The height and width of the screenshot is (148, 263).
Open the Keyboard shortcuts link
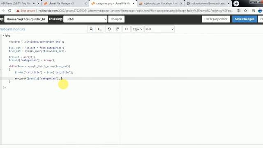click(x=12, y=29)
